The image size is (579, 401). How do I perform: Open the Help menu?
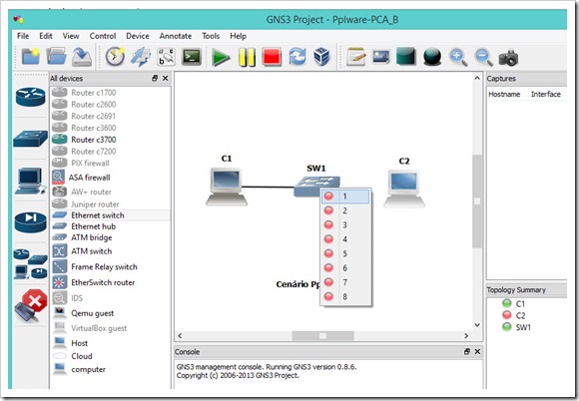pyautogui.click(x=238, y=36)
